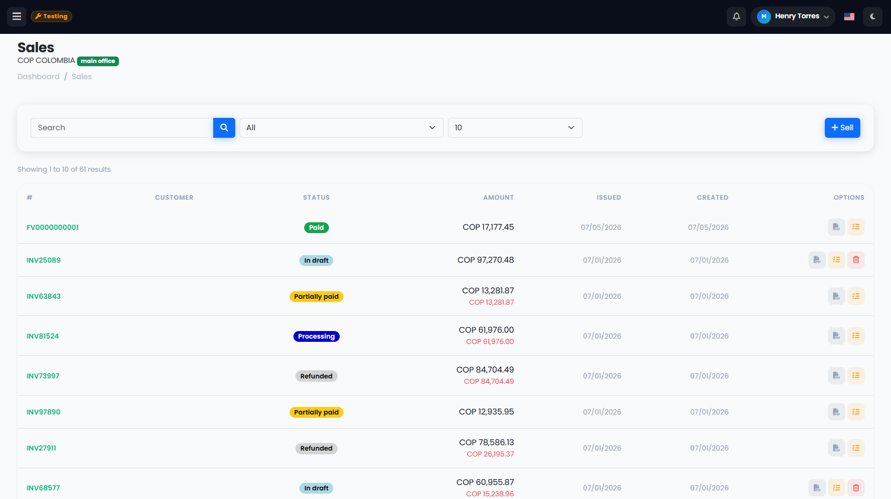891x499 pixels.
Task: Open the hamburger sidebar menu
Action: [x=17, y=16]
